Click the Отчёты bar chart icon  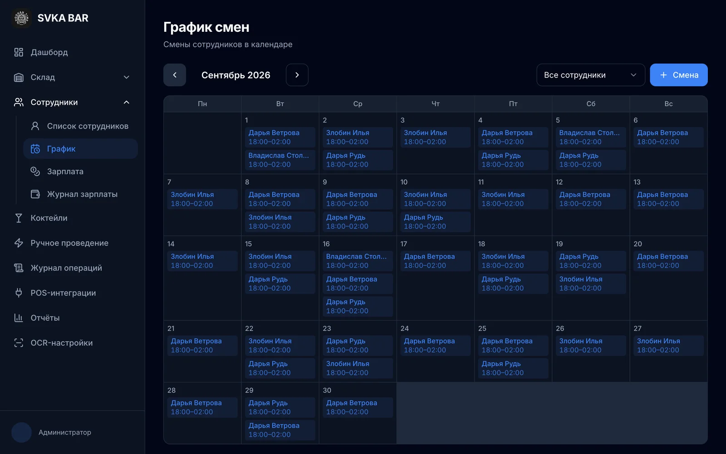click(19, 318)
